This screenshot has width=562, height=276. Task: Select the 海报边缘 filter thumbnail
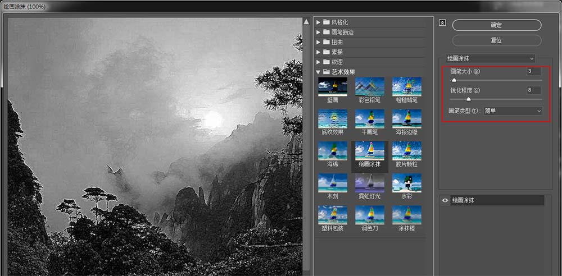[407, 119]
